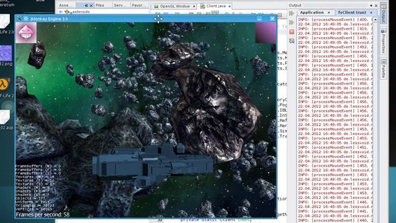396x223 pixels.
Task: Click the Frames per second readout
Action: pos(43,214)
